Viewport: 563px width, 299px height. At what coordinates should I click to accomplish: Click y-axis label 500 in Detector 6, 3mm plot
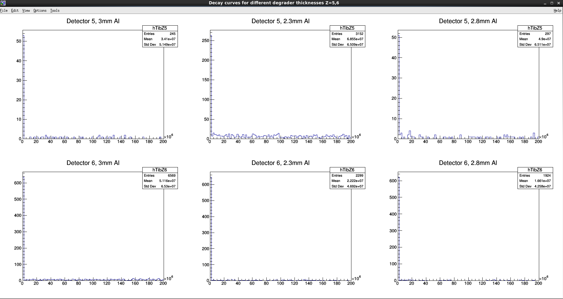[18, 199]
